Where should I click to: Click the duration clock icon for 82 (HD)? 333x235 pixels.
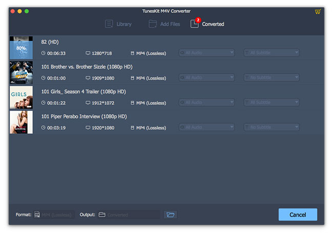(43, 53)
